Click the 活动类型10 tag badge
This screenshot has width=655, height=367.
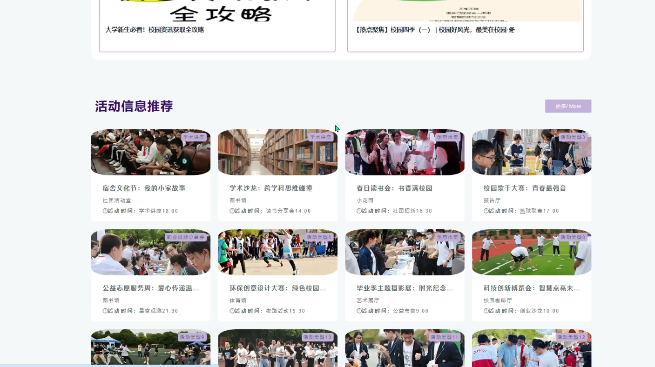[x=317, y=337]
